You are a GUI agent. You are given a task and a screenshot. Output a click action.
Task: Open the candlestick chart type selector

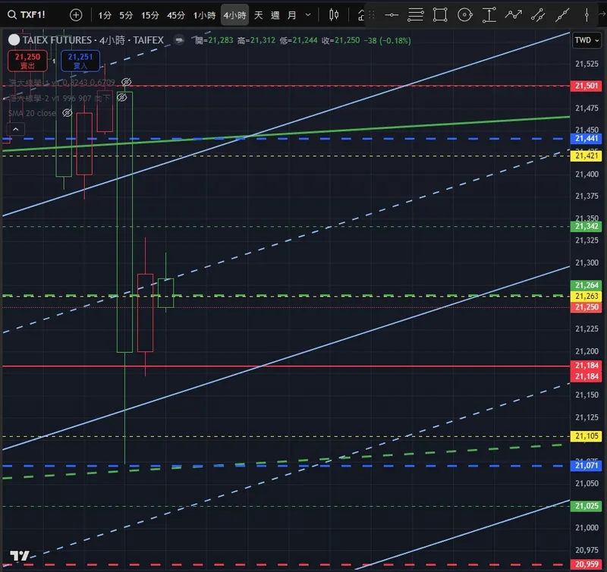(x=334, y=15)
